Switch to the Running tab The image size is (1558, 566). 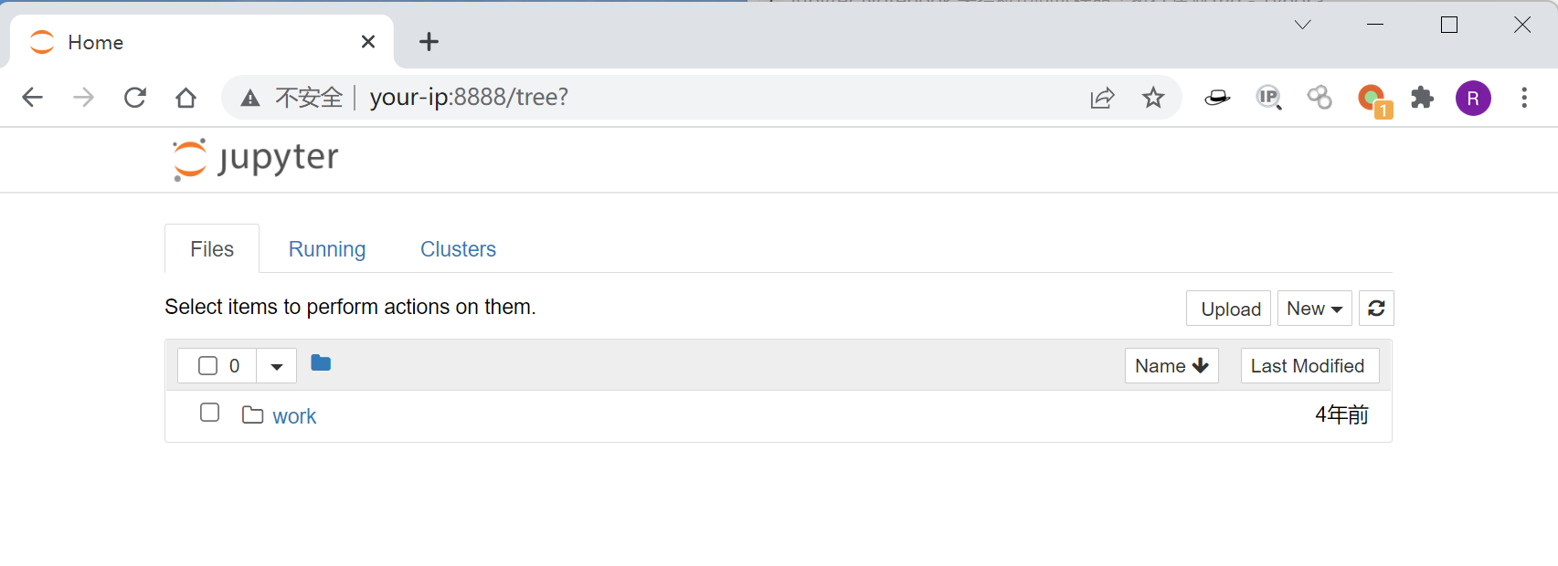coord(327,249)
